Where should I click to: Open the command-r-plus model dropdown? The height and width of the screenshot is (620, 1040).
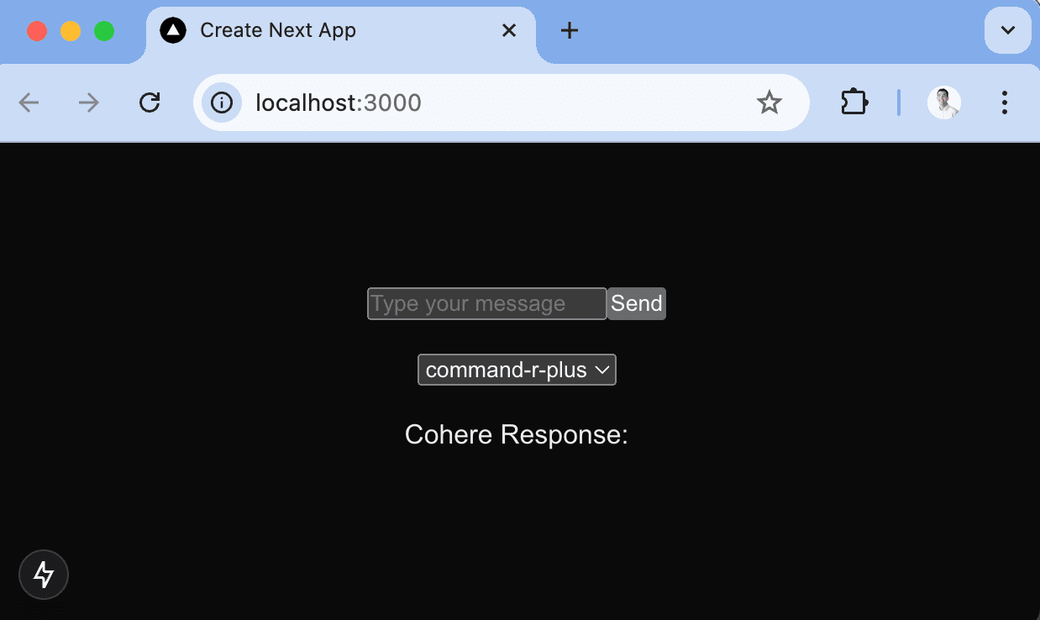pyautogui.click(x=517, y=370)
